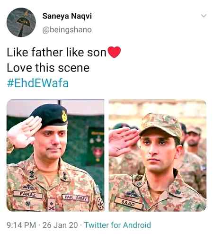Viewport: 213px width, 234px height.
Task: Open the @beingshano handle
Action: coord(67,30)
